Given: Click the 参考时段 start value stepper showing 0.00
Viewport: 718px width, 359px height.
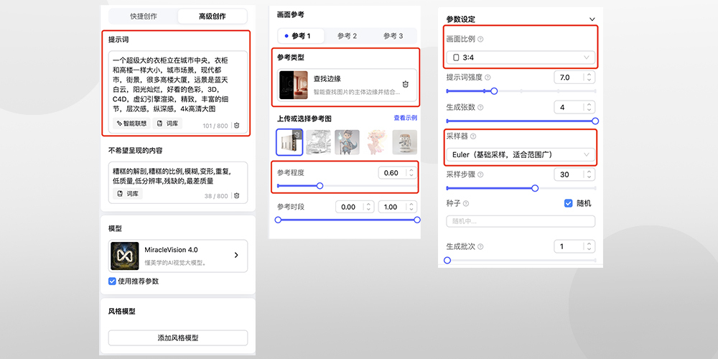Looking at the screenshot, I should 355,207.
